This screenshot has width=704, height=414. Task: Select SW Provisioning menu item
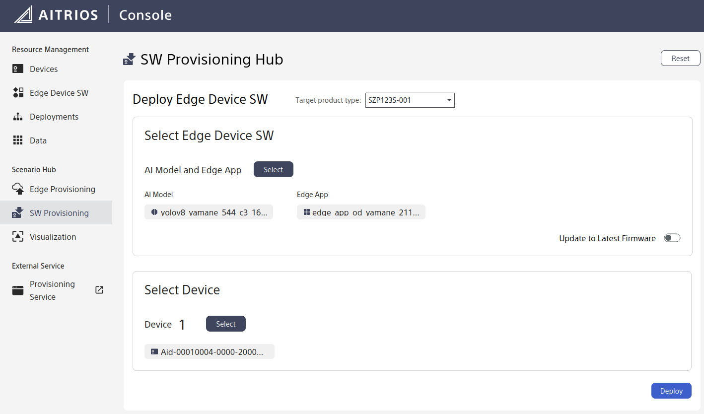(56, 213)
